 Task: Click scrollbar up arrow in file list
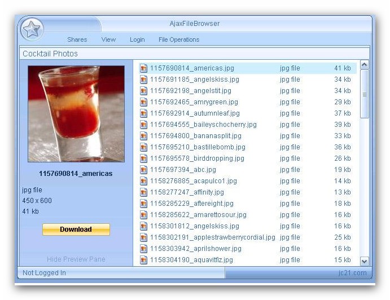click(365, 65)
